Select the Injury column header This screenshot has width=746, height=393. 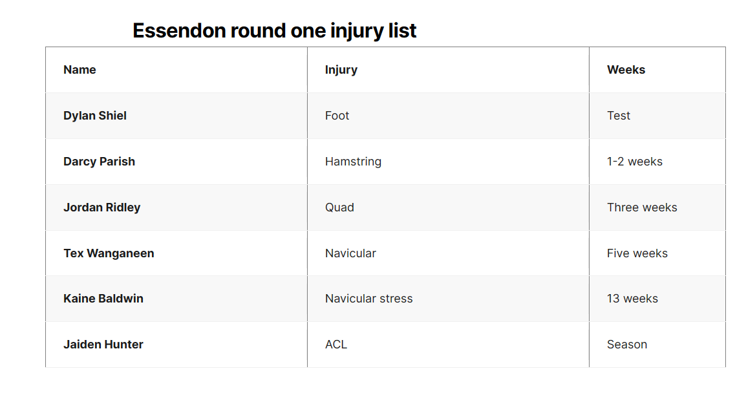pyautogui.click(x=448, y=70)
